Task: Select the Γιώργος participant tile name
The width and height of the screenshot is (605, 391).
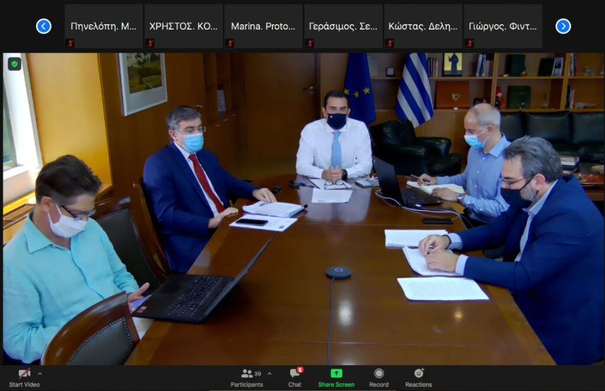Action: tap(503, 27)
